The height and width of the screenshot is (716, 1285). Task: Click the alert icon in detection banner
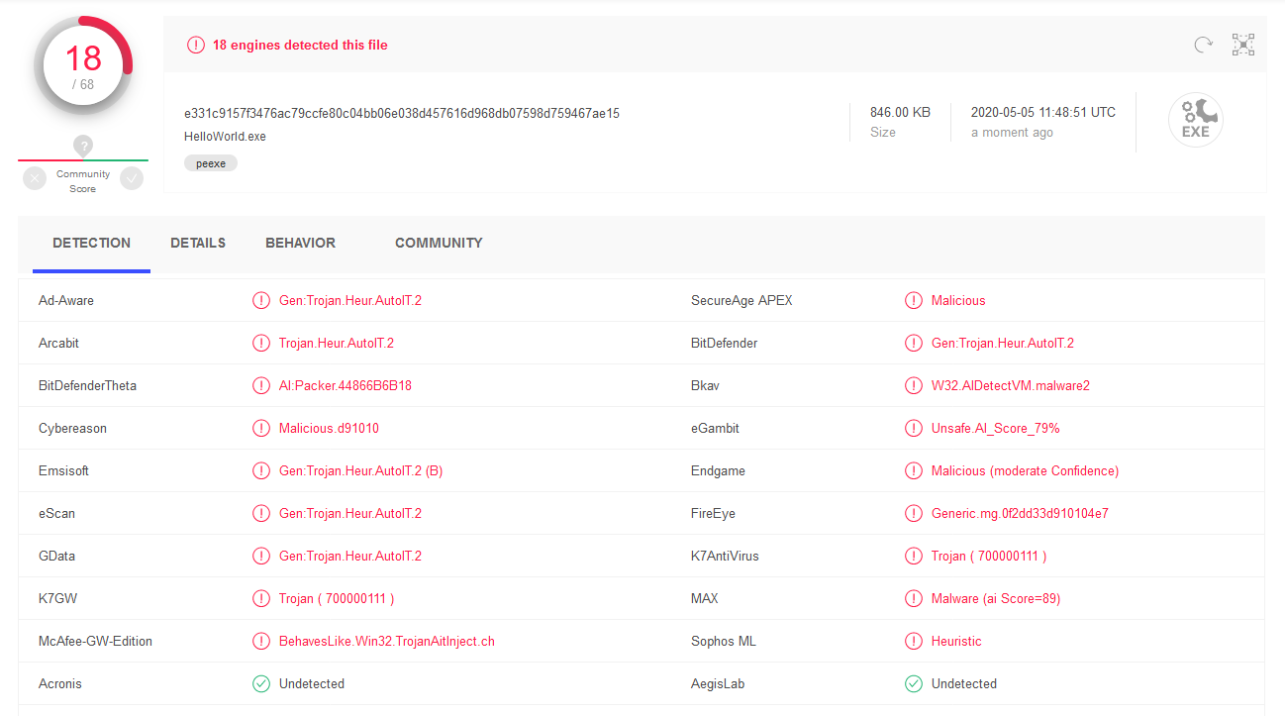(196, 45)
